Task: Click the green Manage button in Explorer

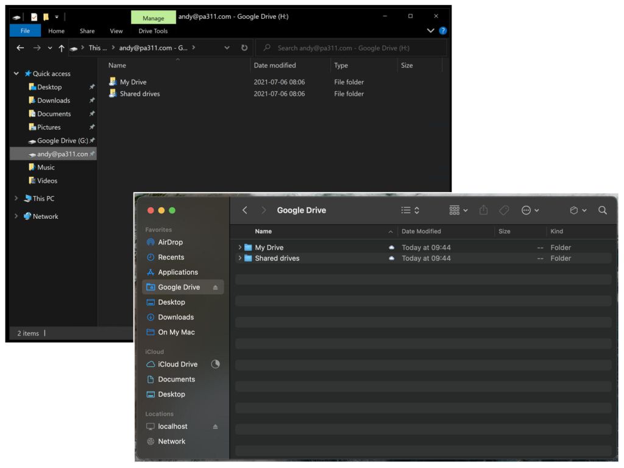Action: click(153, 18)
